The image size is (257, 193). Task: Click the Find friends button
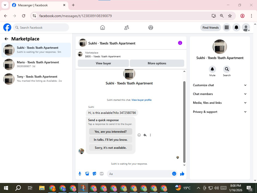[x=211, y=28]
